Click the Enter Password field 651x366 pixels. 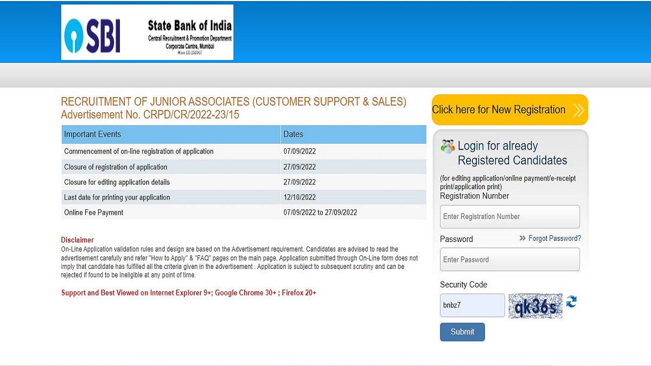point(509,259)
